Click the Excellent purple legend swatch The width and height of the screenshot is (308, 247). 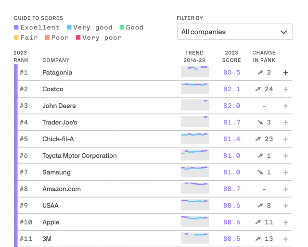(x=16, y=27)
